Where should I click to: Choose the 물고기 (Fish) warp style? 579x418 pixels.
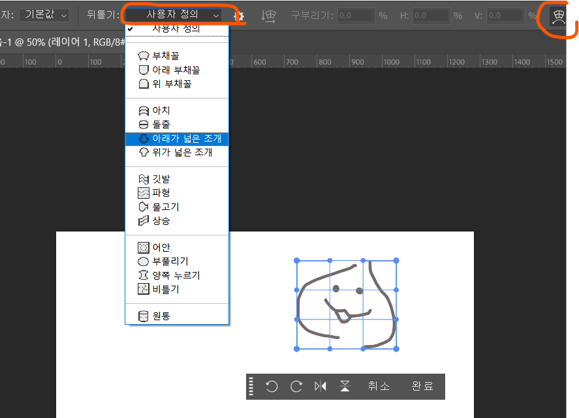click(x=165, y=207)
